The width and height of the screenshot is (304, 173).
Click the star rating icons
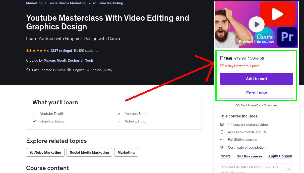41,51
